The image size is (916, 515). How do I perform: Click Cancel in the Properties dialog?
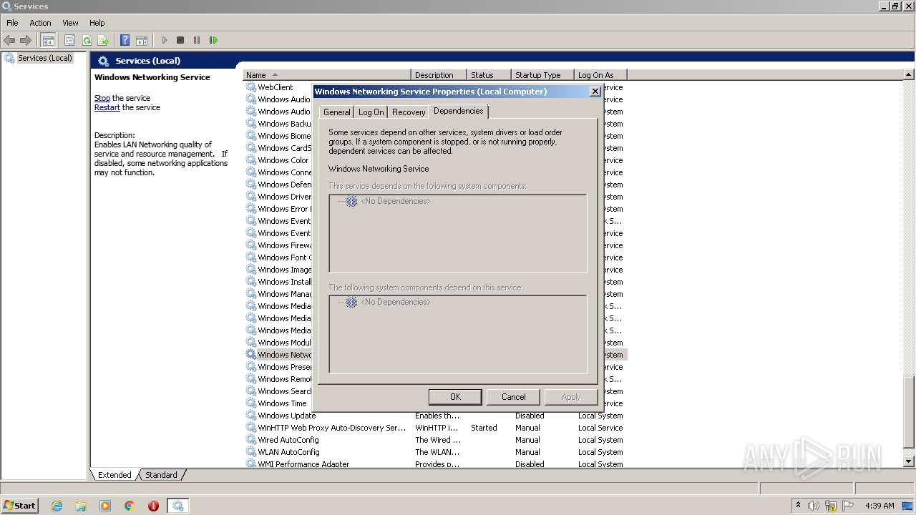click(x=513, y=397)
